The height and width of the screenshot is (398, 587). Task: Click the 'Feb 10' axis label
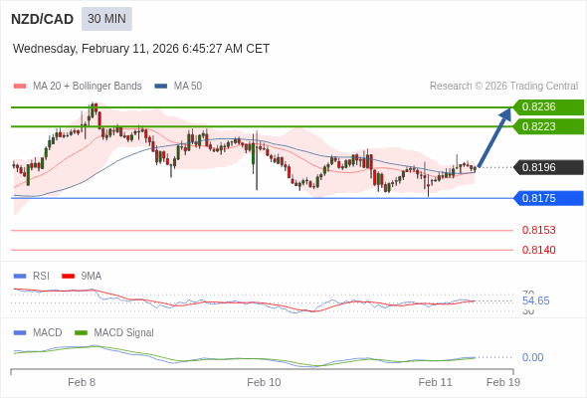coord(264,382)
